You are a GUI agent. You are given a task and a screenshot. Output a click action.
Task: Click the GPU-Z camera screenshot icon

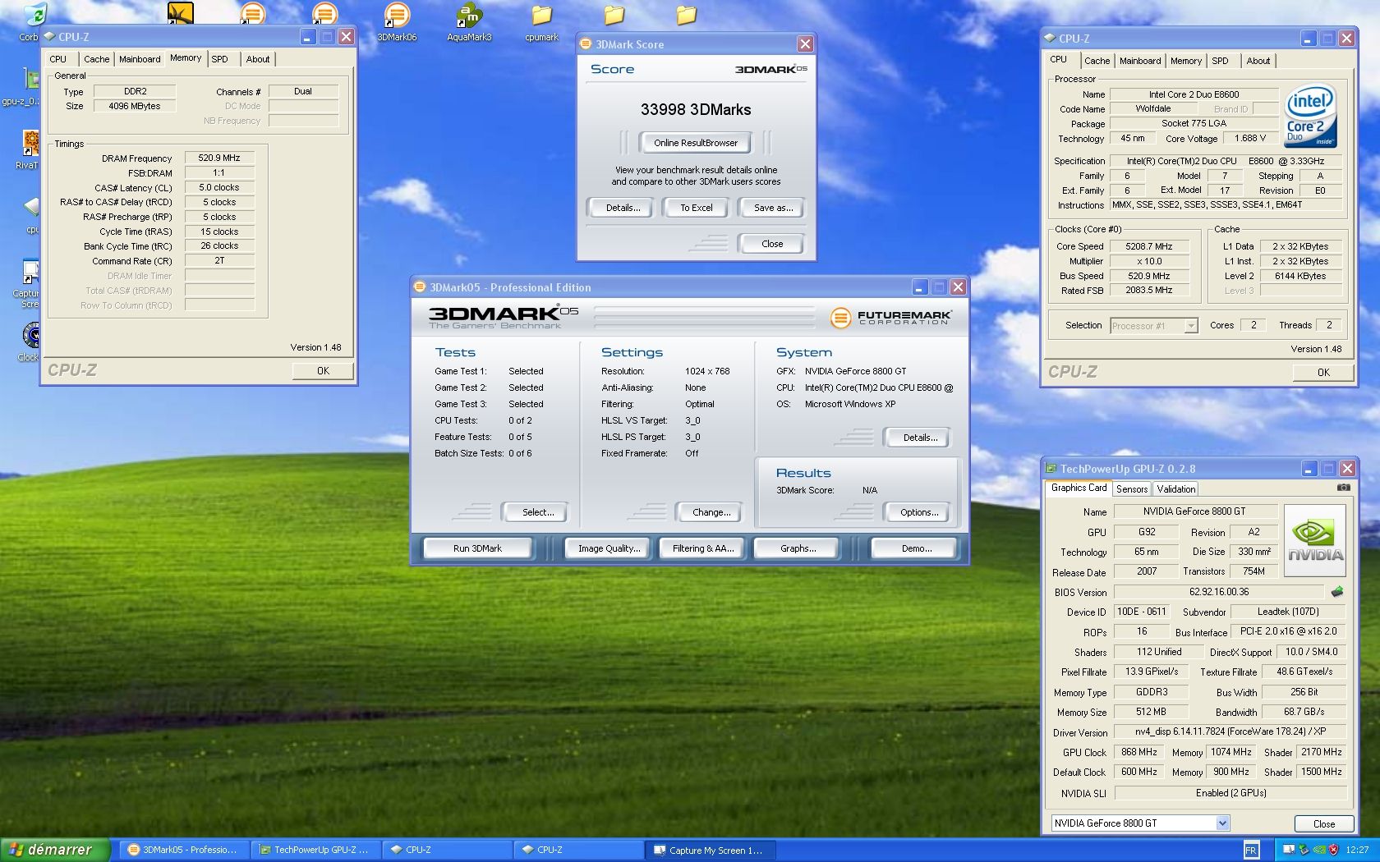(x=1343, y=488)
